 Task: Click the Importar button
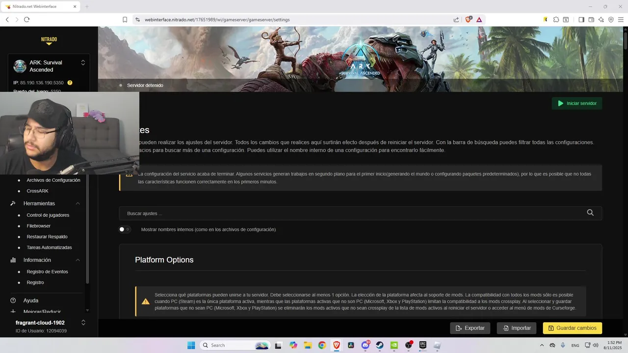[517, 328]
